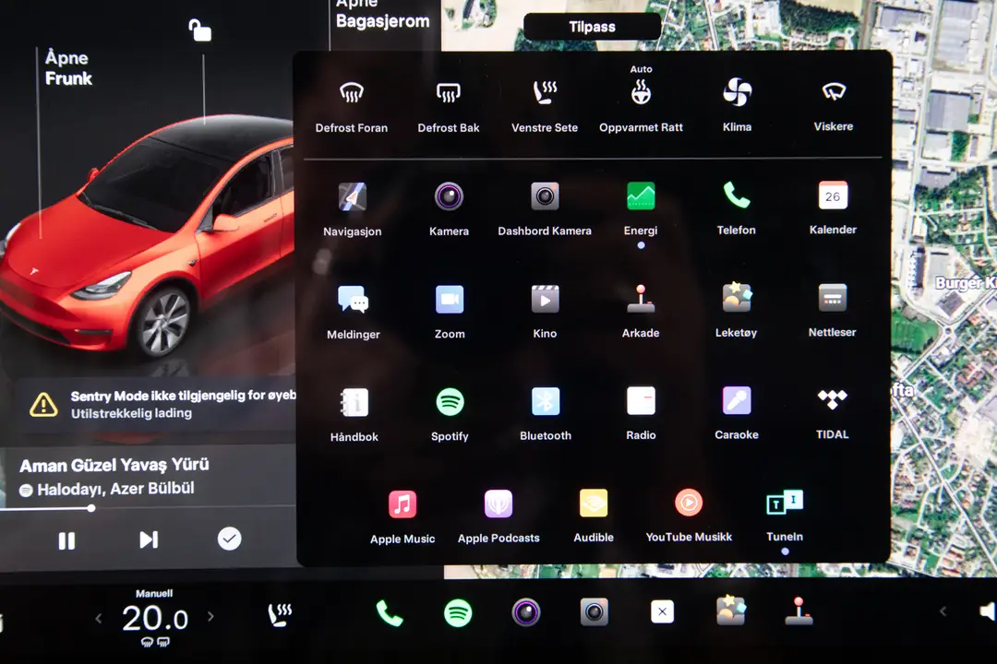The image size is (997, 664).
Task: Tap the Tilpass customize button
Action: (x=592, y=27)
